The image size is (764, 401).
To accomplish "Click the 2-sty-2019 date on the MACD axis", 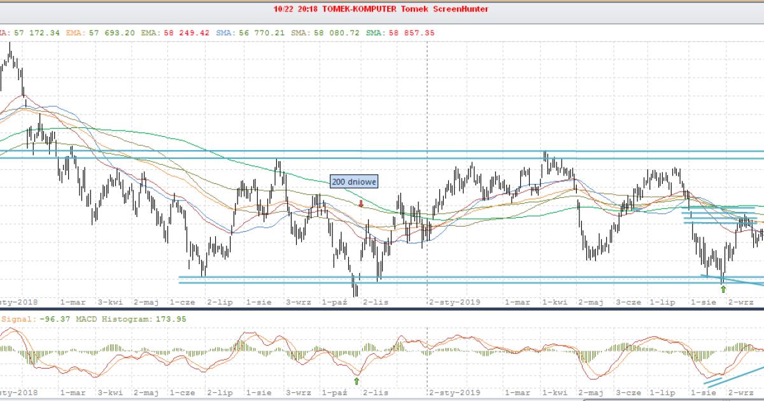I will coord(455,393).
